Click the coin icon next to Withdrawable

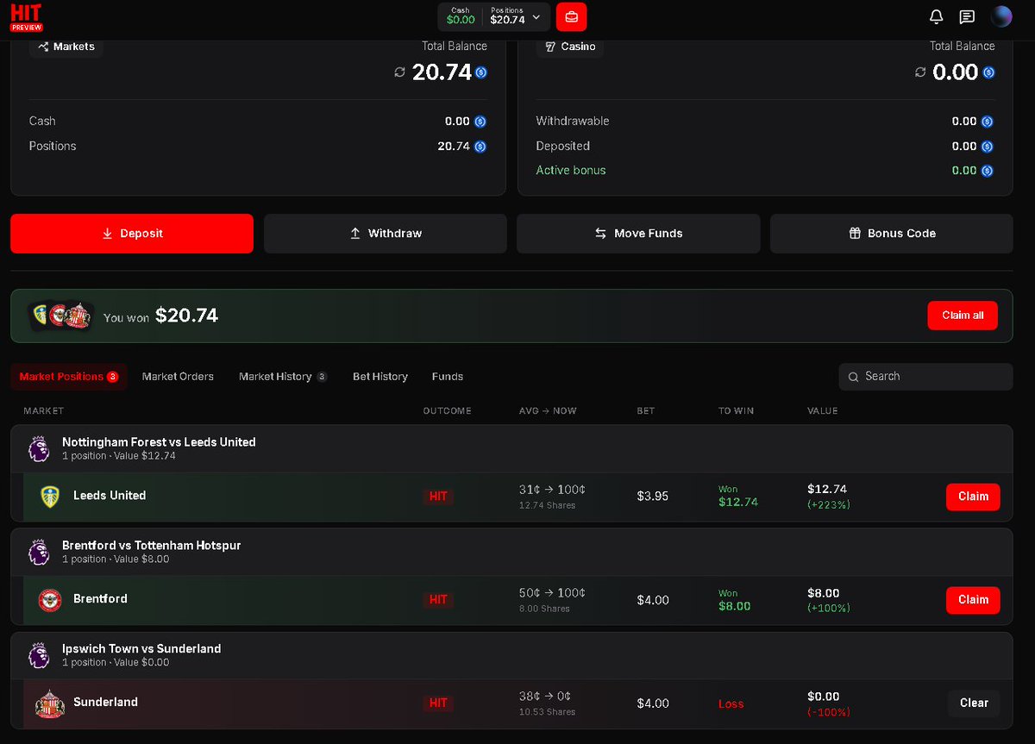987,122
